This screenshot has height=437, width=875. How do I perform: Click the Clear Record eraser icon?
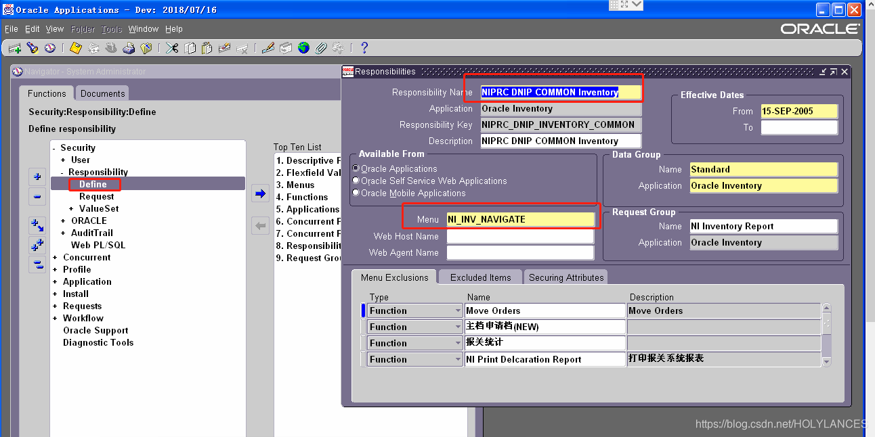point(225,48)
